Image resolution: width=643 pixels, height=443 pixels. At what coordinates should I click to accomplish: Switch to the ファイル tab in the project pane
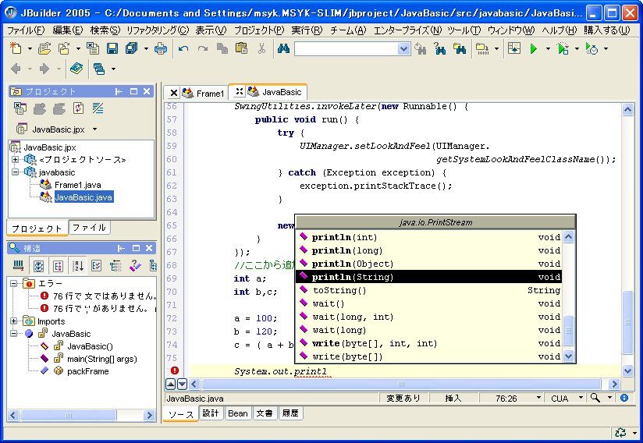89,228
